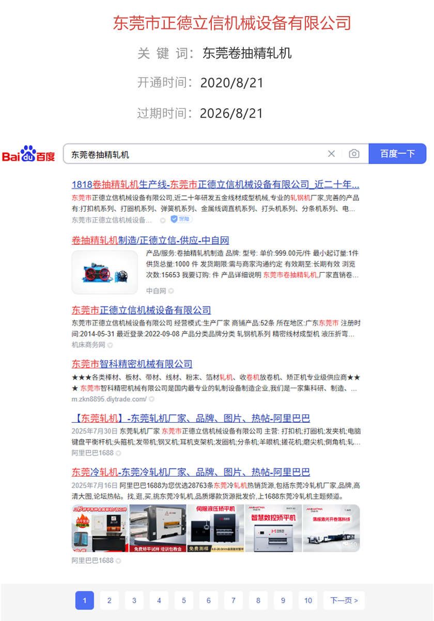
Task: Open 卷抽精轧机制造 中自网 result link
Action: click(150, 240)
